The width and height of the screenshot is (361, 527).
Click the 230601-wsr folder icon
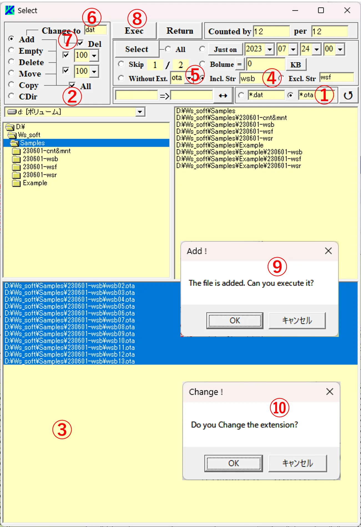click(16, 175)
